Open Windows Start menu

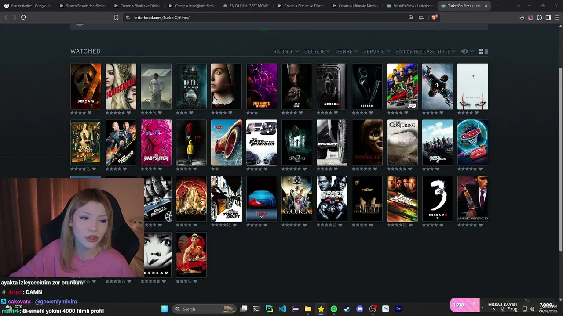(165, 309)
